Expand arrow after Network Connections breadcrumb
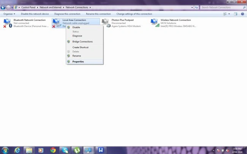 point(90,7)
